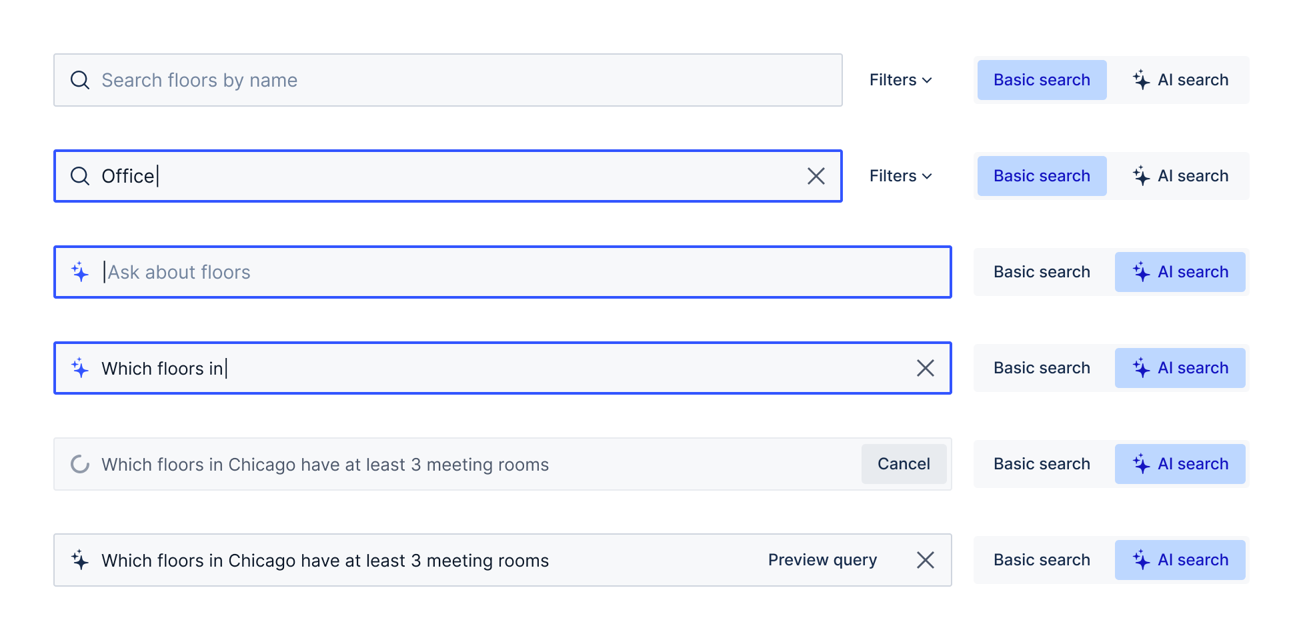Image resolution: width=1303 pixels, height=640 pixels.
Task: Cancel the running Chicago meeting rooms query
Action: point(904,464)
